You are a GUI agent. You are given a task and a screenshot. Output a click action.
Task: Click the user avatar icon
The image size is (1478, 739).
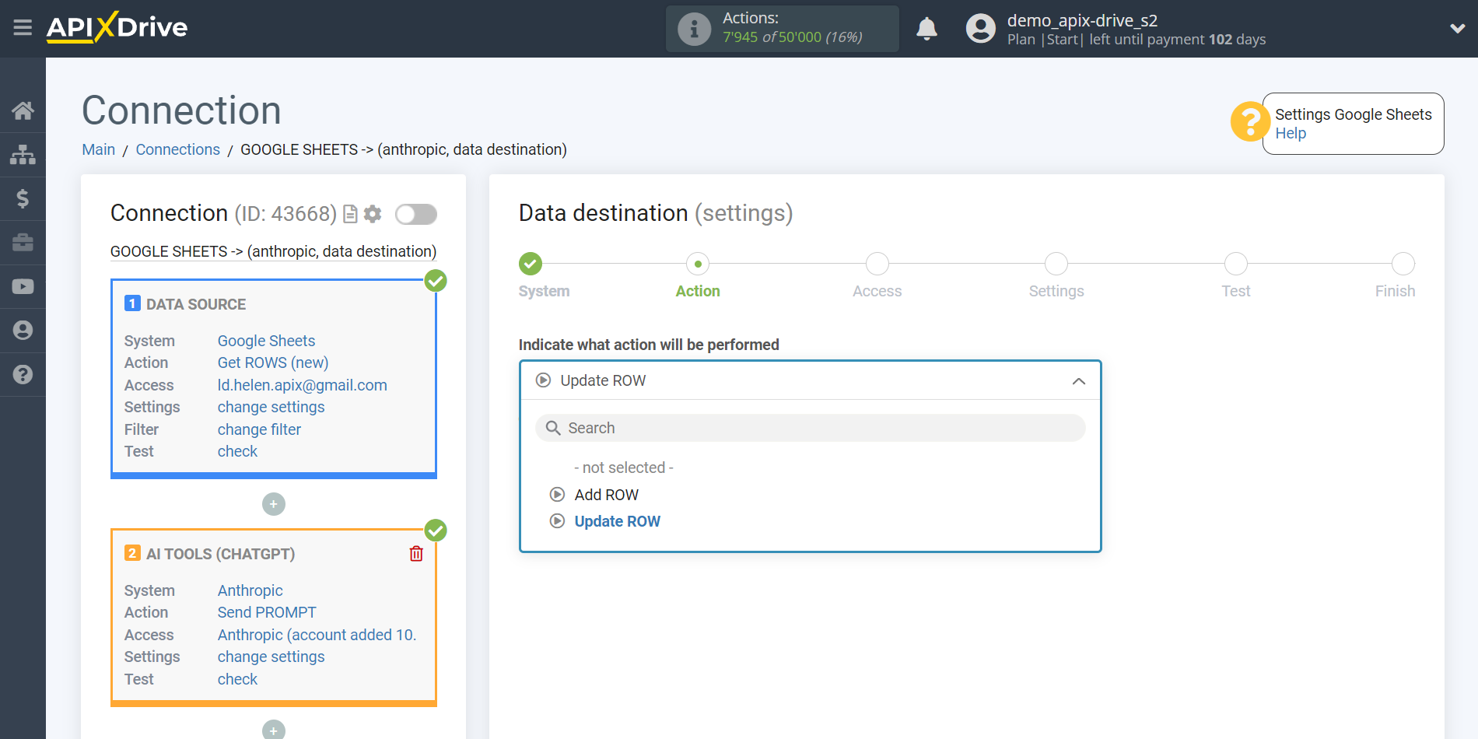coord(980,29)
